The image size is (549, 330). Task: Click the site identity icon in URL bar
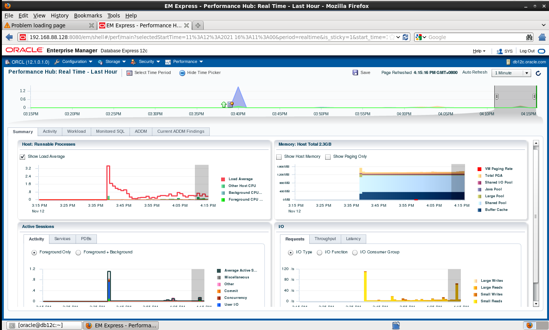23,37
